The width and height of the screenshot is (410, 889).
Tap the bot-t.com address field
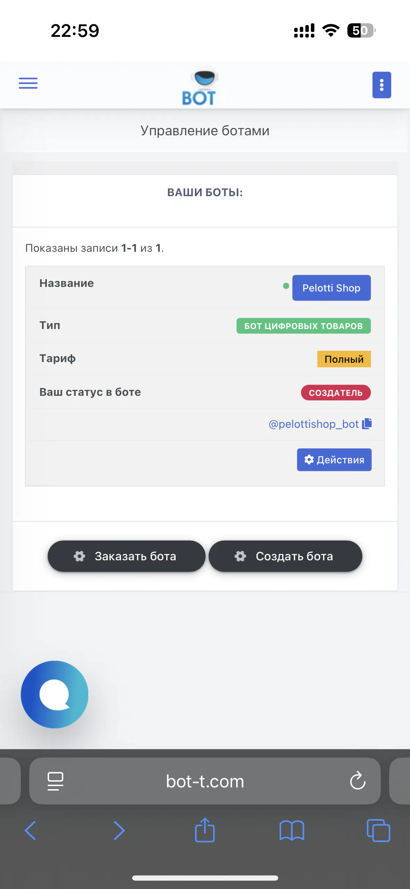pyautogui.click(x=205, y=781)
